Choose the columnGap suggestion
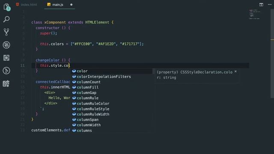 tap(112, 93)
